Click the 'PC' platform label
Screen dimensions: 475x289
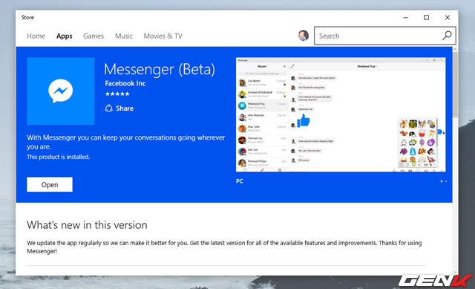[x=239, y=181]
